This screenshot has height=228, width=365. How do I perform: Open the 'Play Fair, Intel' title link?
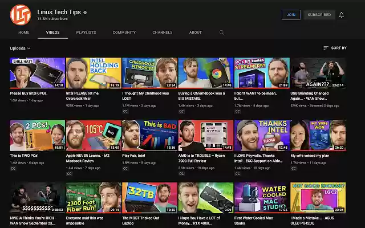point(133,156)
